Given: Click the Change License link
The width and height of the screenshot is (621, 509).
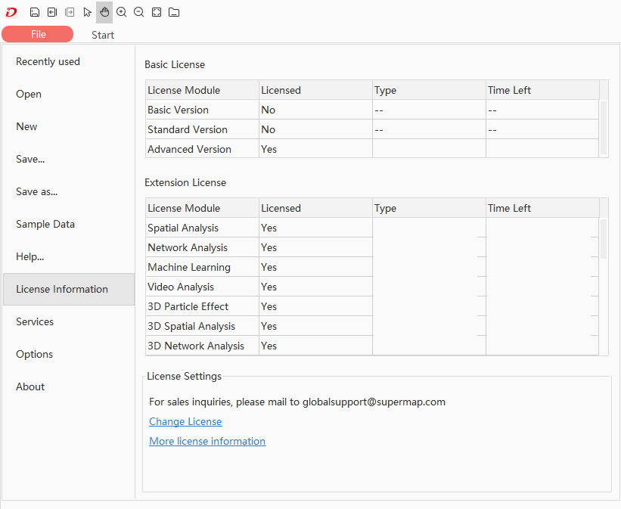Looking at the screenshot, I should tap(185, 422).
